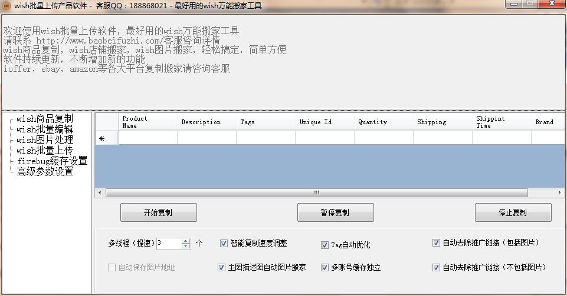
Task: Click the empty Tags cell
Action: 266,138
